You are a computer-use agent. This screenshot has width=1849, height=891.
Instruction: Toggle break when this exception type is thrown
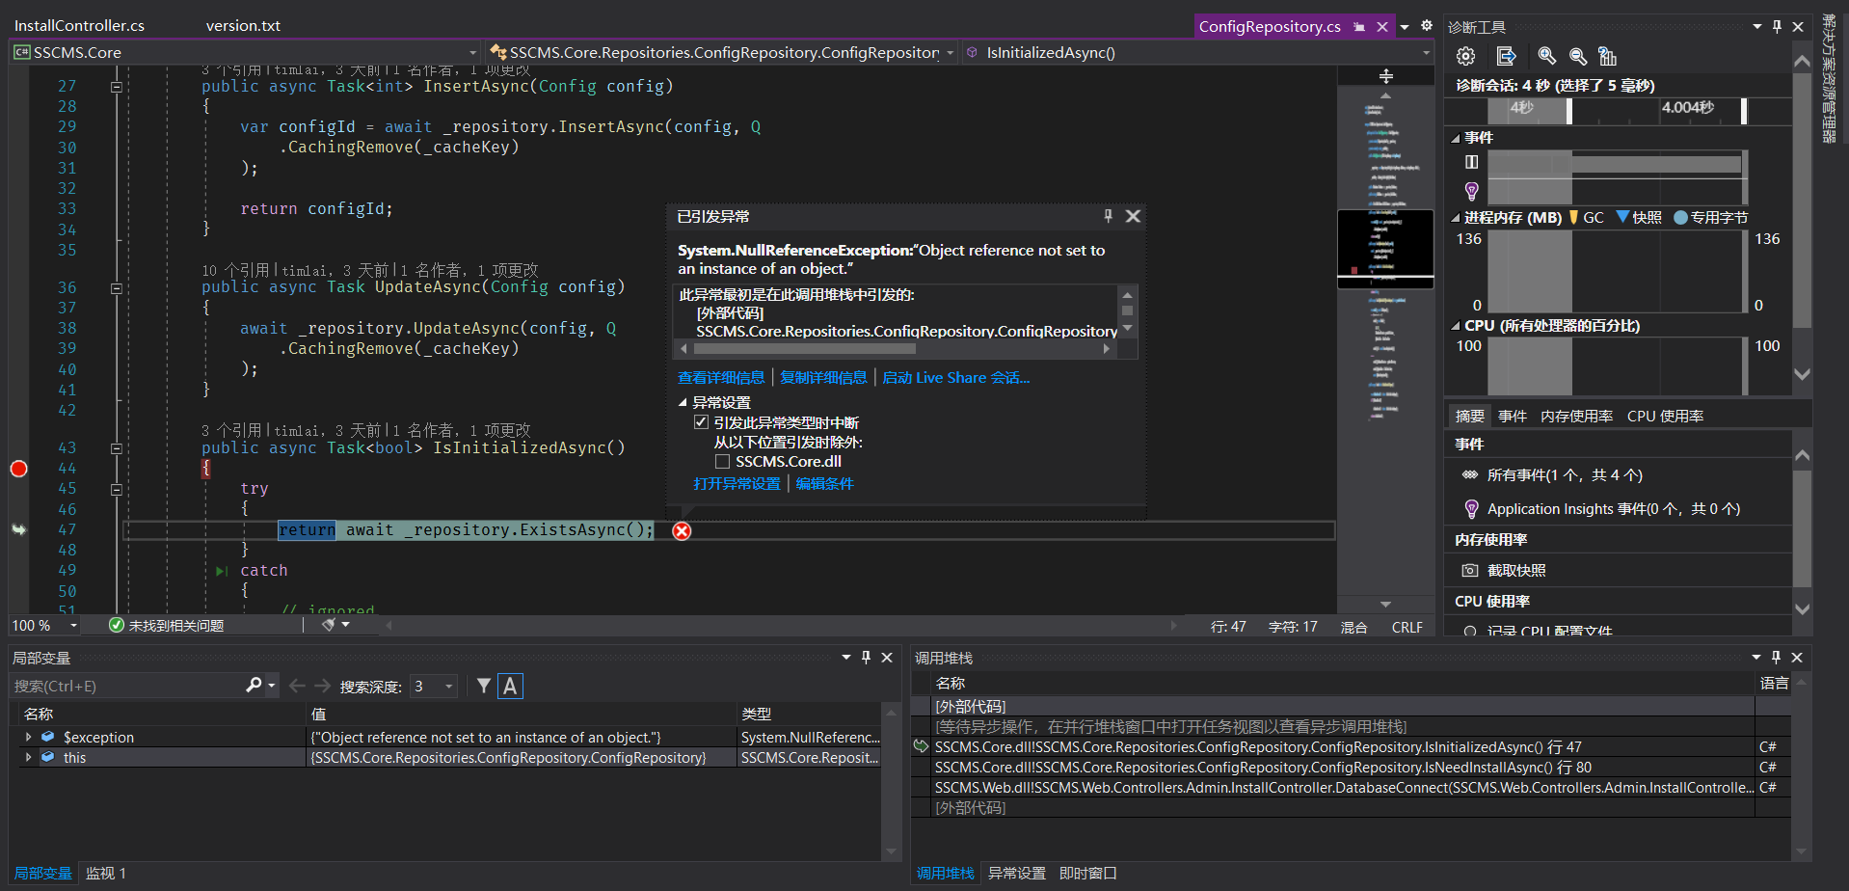point(701,422)
